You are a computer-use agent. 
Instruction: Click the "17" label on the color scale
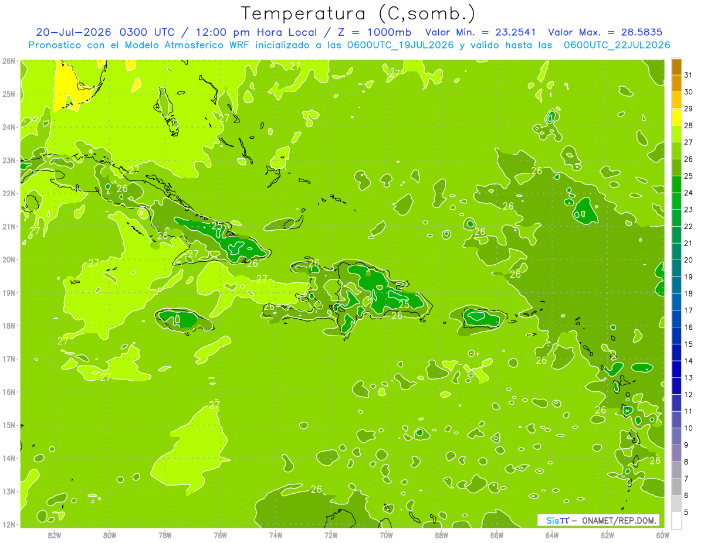[688, 310]
